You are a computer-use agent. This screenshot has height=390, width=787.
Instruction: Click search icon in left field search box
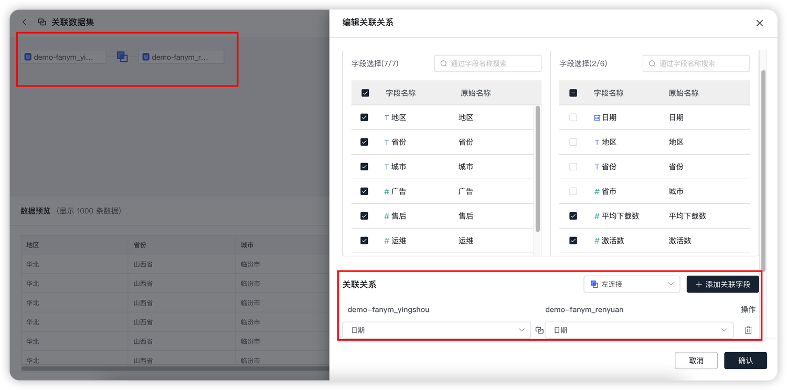click(443, 63)
